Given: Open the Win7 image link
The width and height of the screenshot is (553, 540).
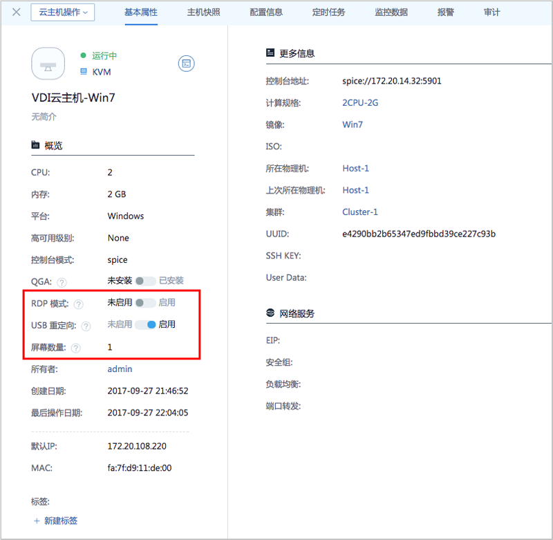Looking at the screenshot, I should pyautogui.click(x=353, y=124).
